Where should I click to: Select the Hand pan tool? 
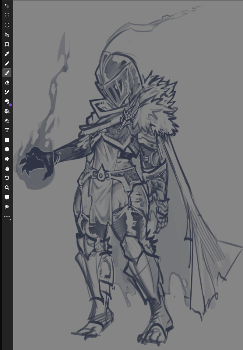(7, 168)
